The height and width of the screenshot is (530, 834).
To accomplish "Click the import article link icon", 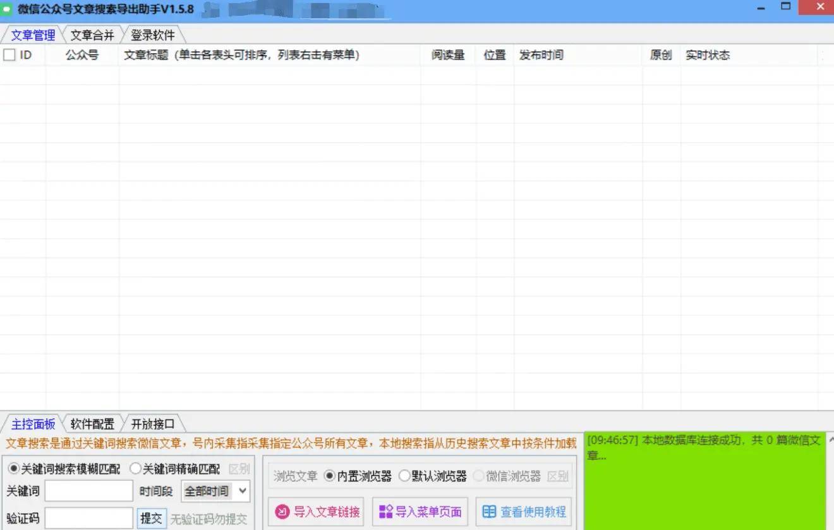I will coord(283,512).
